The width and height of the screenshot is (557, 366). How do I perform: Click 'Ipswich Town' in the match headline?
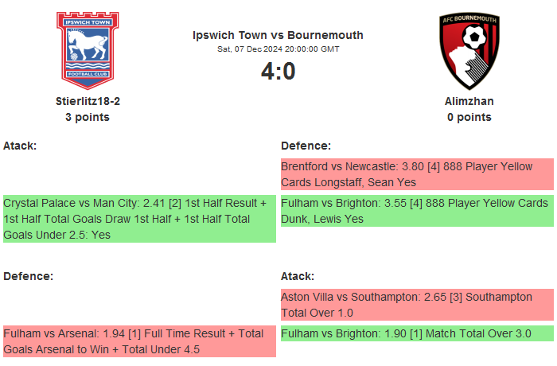[x=228, y=35]
